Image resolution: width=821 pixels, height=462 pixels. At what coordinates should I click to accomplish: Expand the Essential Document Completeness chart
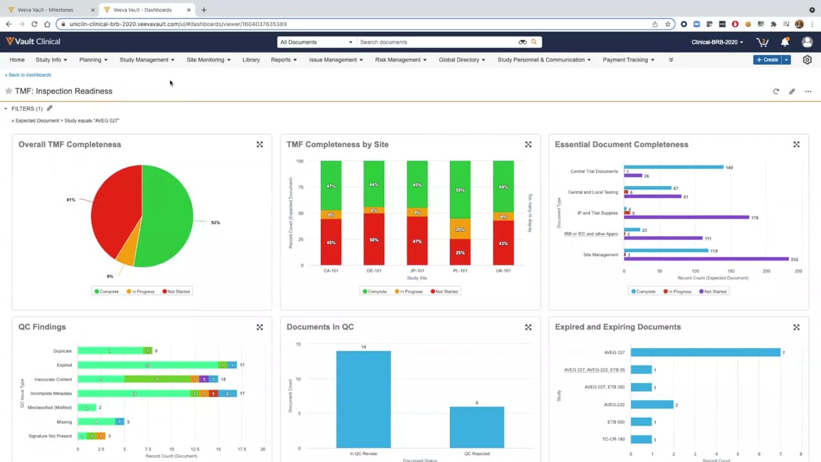pos(796,144)
